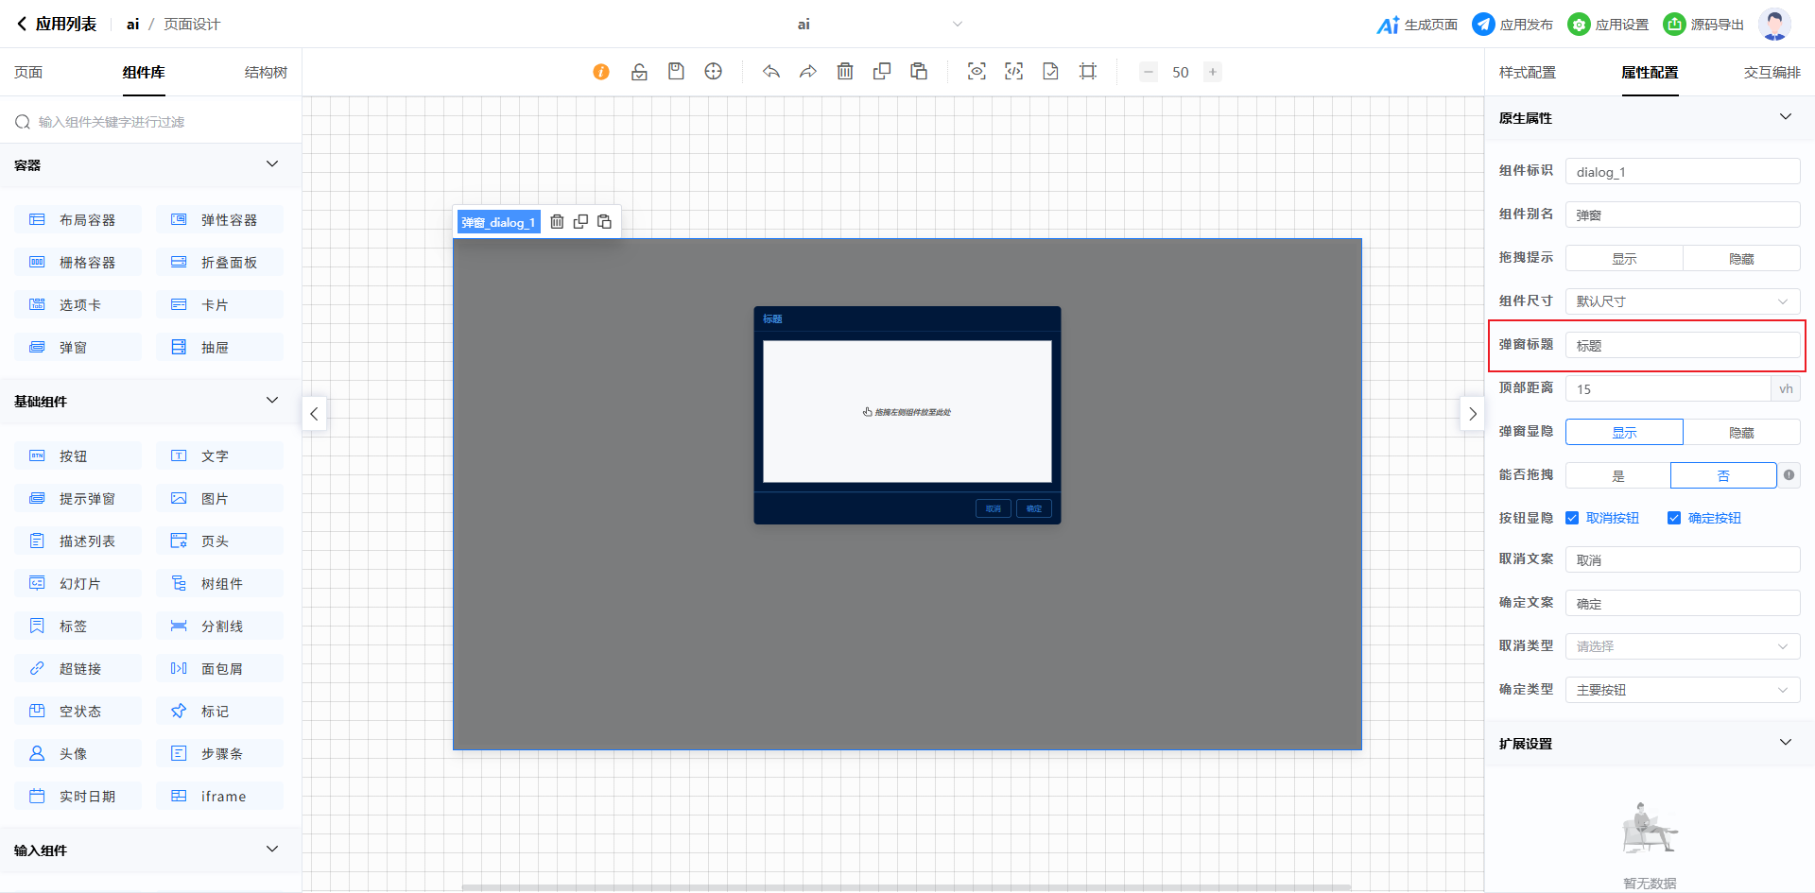Screen dimensions: 1815x893
Task: Click the 应用发布 button
Action: coord(1512,25)
